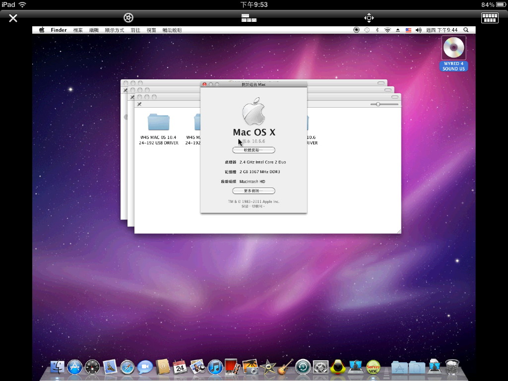This screenshot has width=508, height=381.
Task: Launch Photo Booth from the Dock
Action: [x=232, y=367]
